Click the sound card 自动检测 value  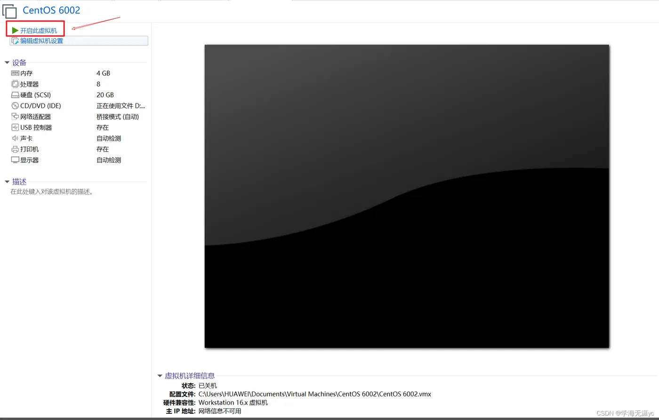(109, 138)
